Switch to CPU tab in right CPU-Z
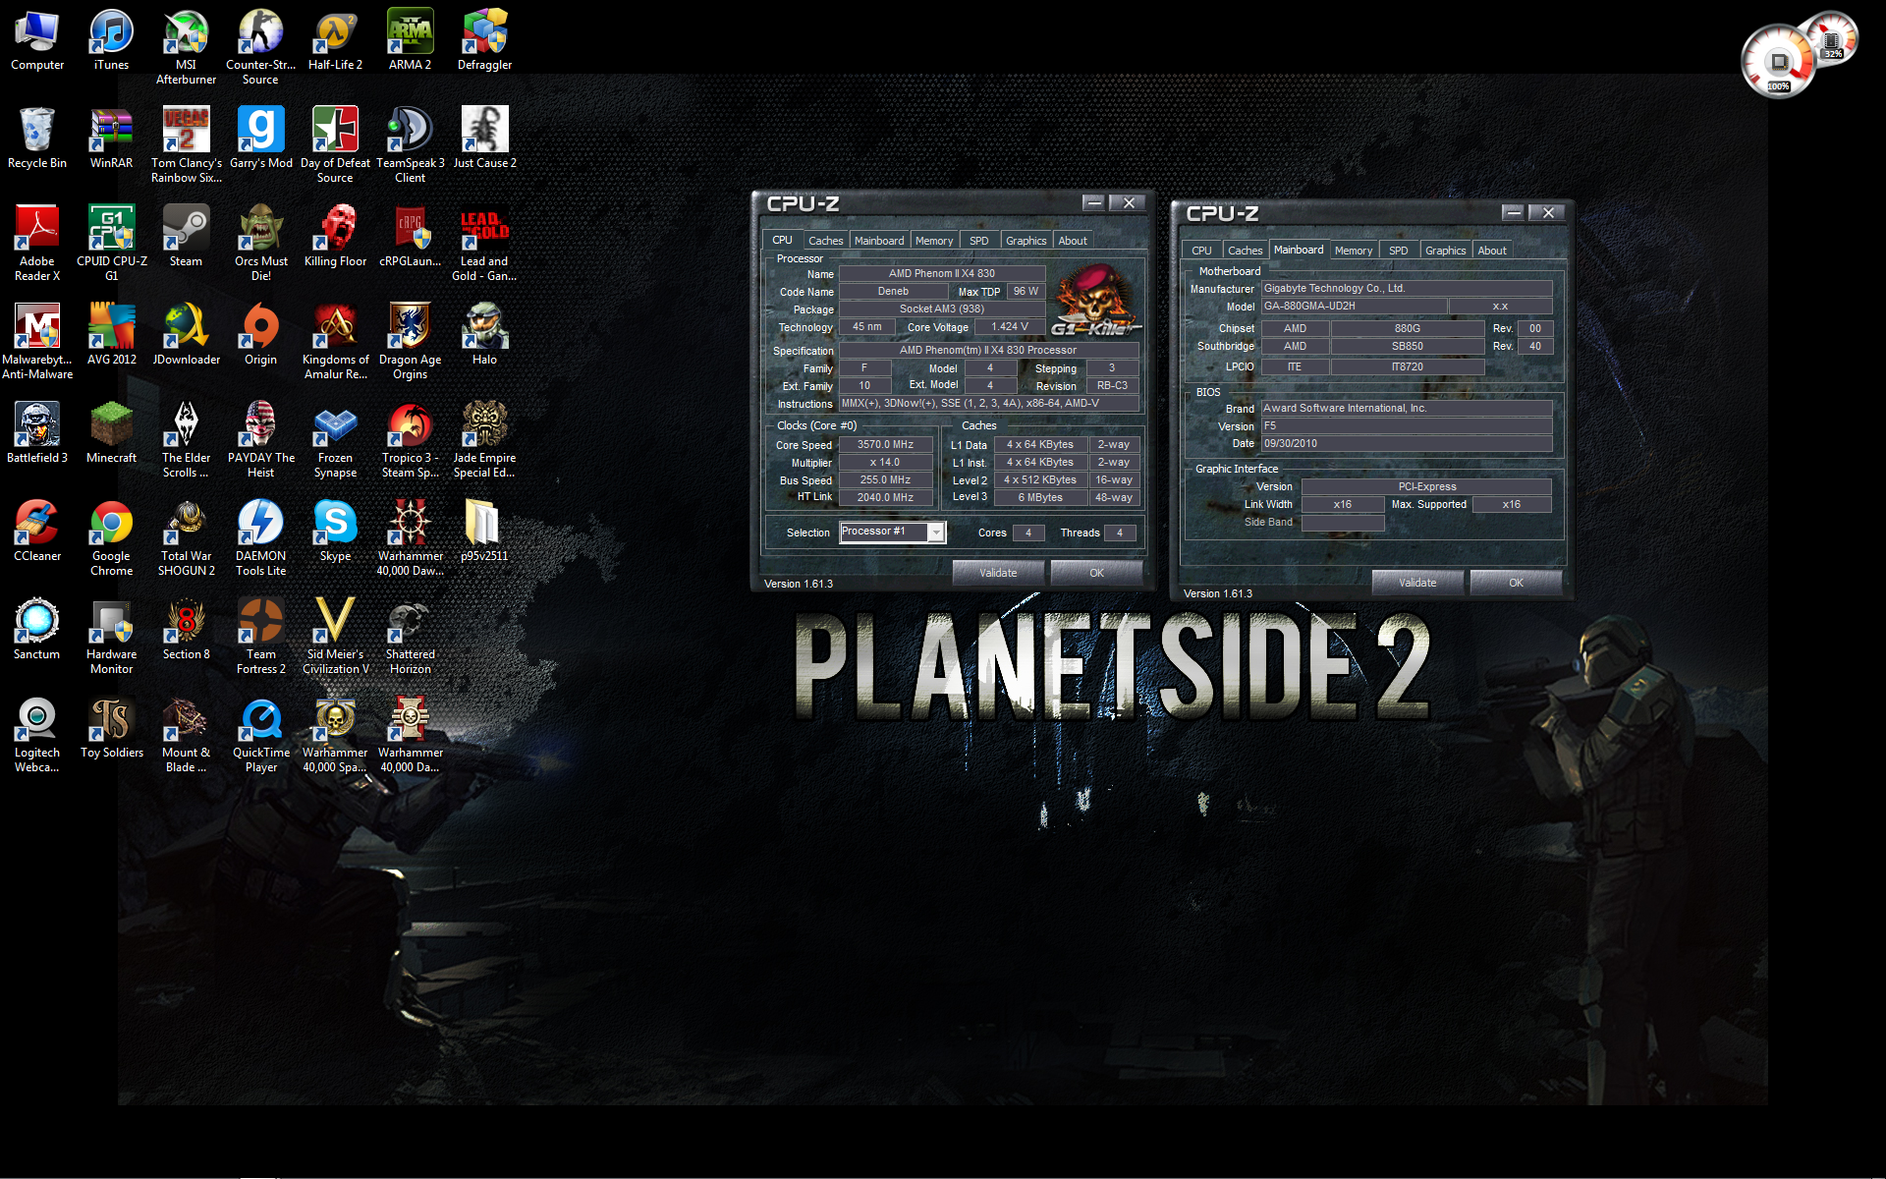This screenshot has width=1886, height=1179. [1201, 251]
